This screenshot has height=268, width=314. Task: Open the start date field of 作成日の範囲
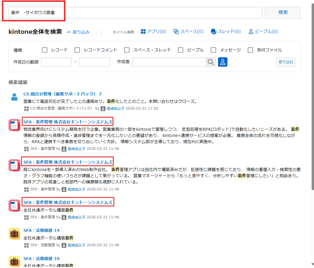pyautogui.click(x=56, y=62)
